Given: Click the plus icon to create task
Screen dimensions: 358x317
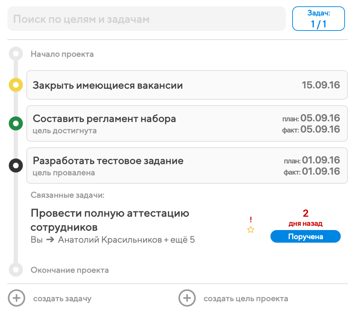Looking at the screenshot, I should pos(17,298).
